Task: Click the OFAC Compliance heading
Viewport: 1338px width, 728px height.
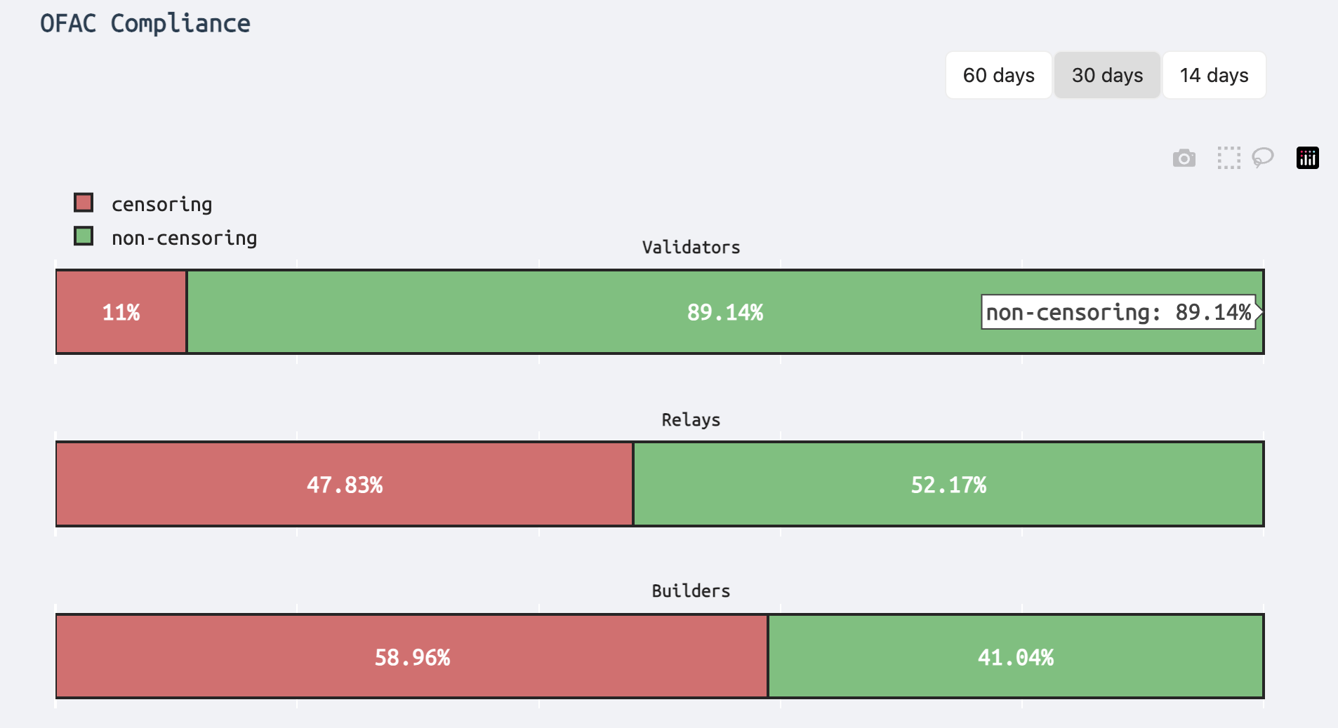Action: pyautogui.click(x=145, y=24)
